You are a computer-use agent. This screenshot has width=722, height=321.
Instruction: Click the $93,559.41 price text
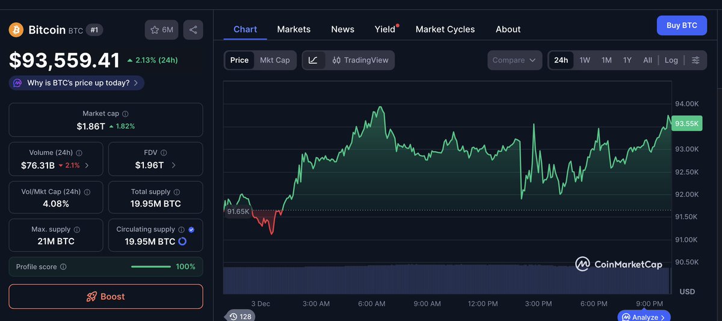click(64, 60)
